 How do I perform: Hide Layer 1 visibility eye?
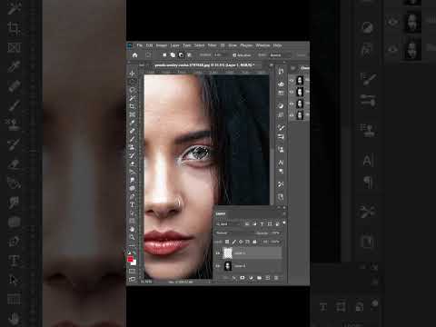coord(218,253)
